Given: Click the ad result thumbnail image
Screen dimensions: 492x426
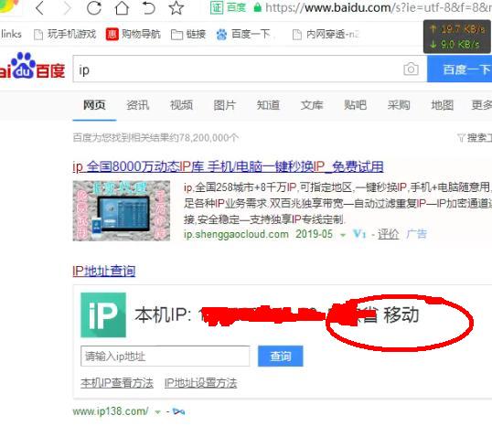Looking at the screenshot, I should 122,211.
